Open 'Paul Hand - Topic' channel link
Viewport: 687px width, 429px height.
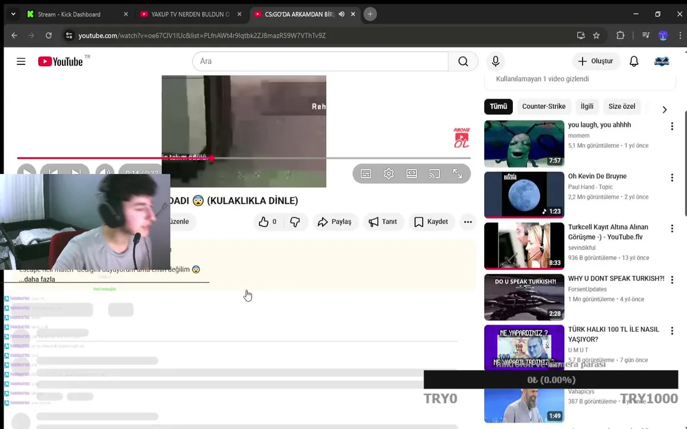(590, 187)
